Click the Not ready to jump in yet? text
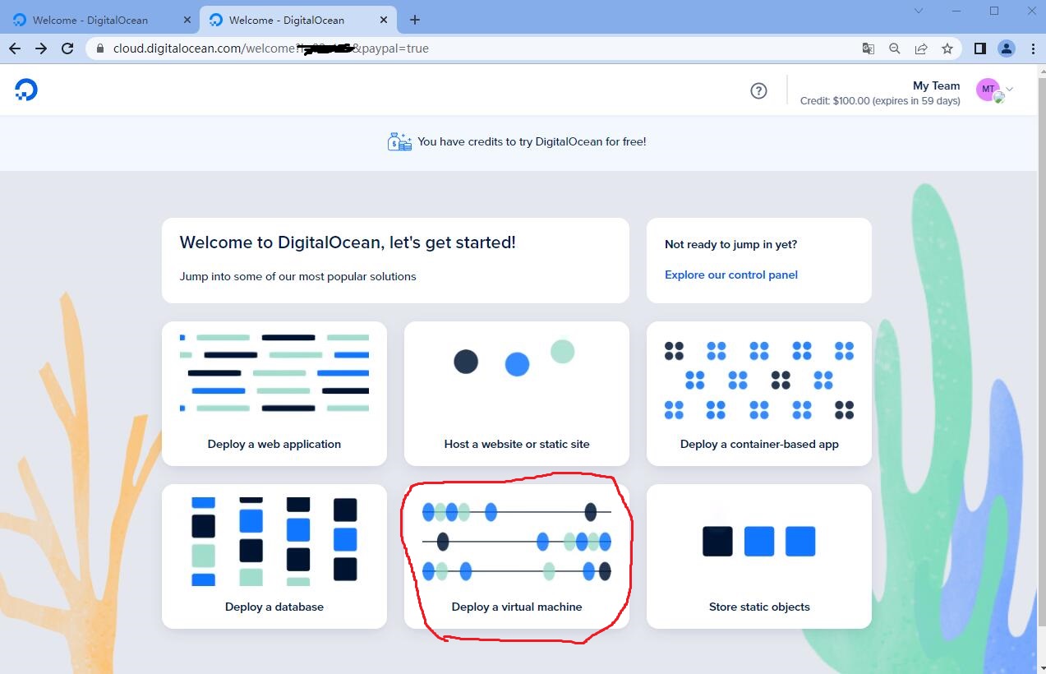Viewport: 1046px width, 674px height. click(x=730, y=244)
